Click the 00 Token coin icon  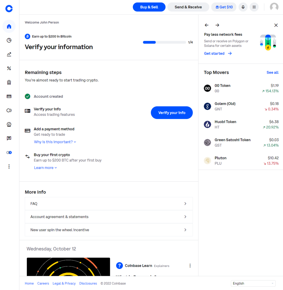(x=207, y=88)
